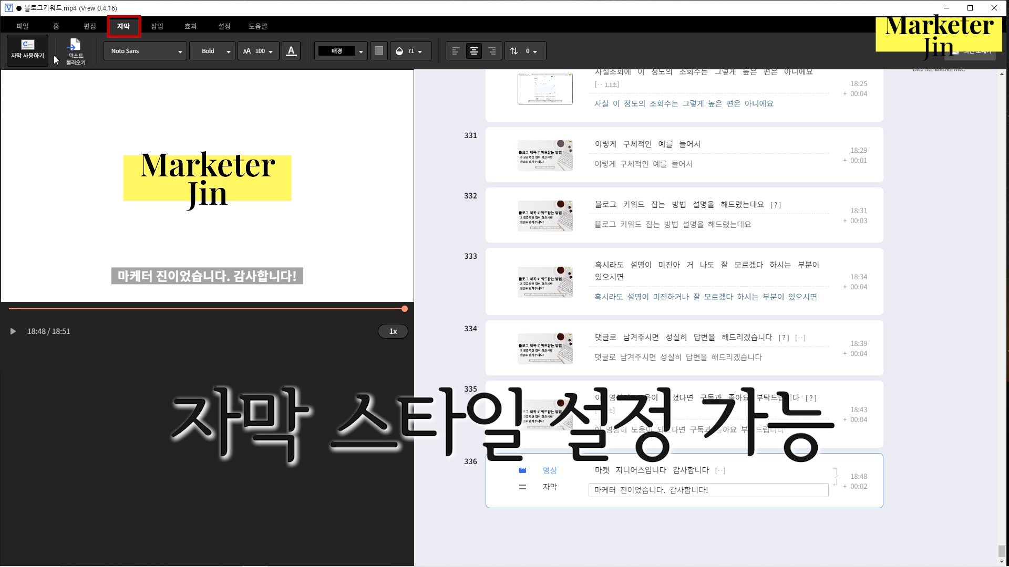The width and height of the screenshot is (1009, 567).
Task: Click the 1x playback speed button
Action: tap(393, 331)
